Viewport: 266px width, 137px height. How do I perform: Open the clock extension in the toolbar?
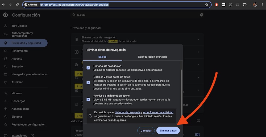coord(231,5)
